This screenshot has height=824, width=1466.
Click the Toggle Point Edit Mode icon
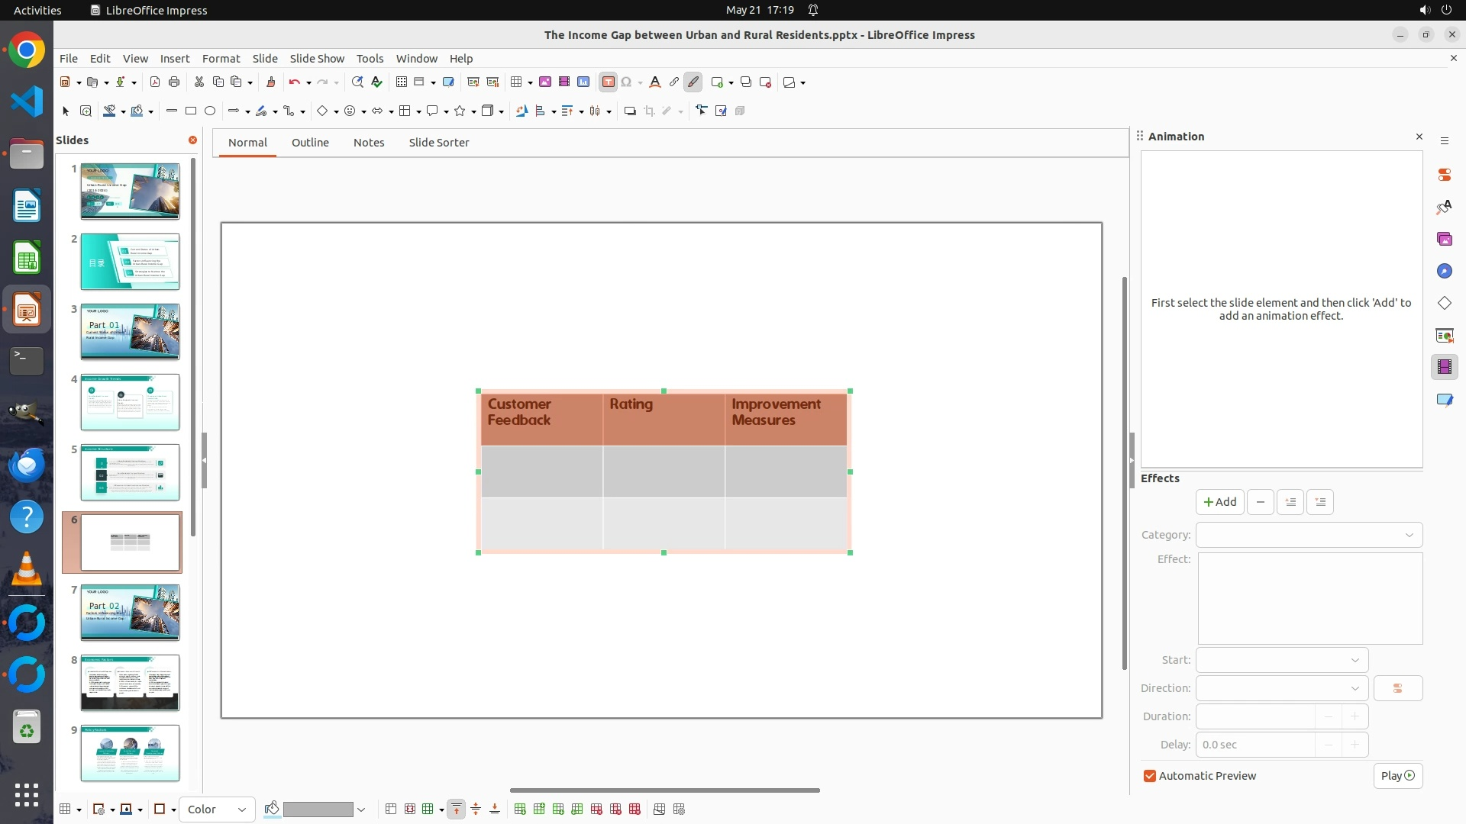[701, 111]
